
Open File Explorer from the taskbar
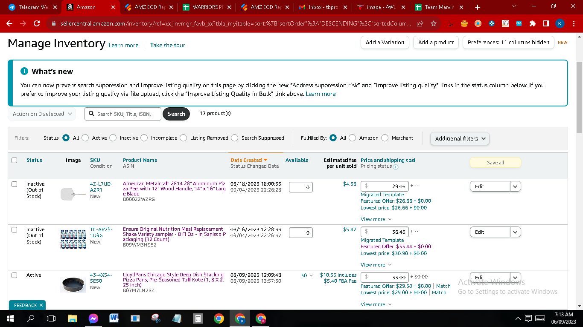pyautogui.click(x=72, y=318)
